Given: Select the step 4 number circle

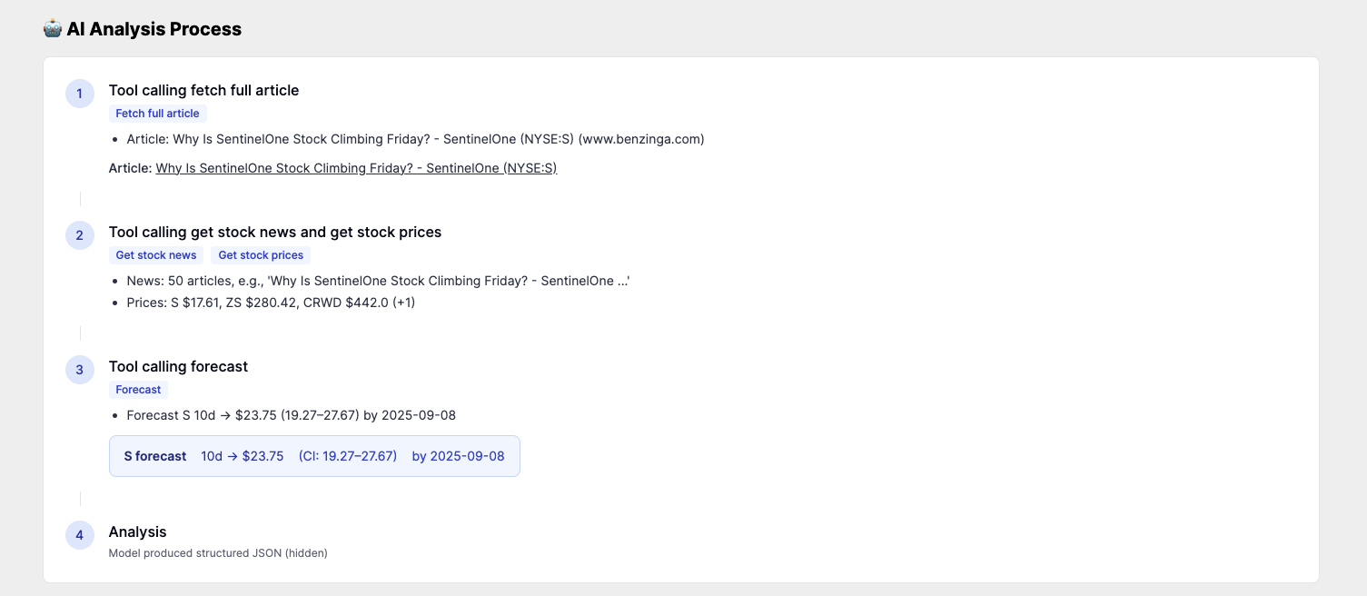Looking at the screenshot, I should coord(80,535).
